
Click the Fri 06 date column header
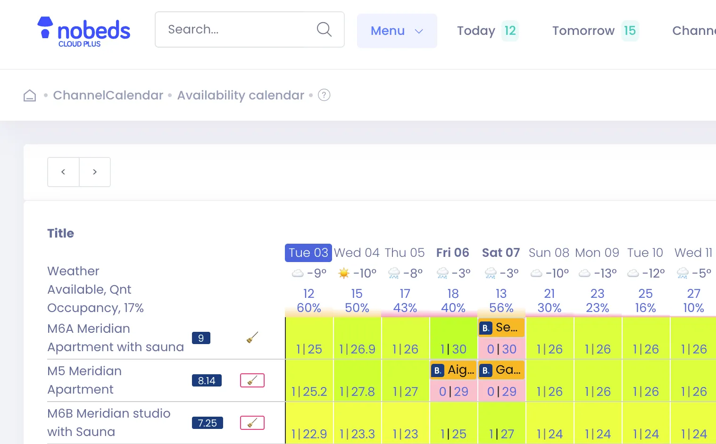pyautogui.click(x=453, y=253)
